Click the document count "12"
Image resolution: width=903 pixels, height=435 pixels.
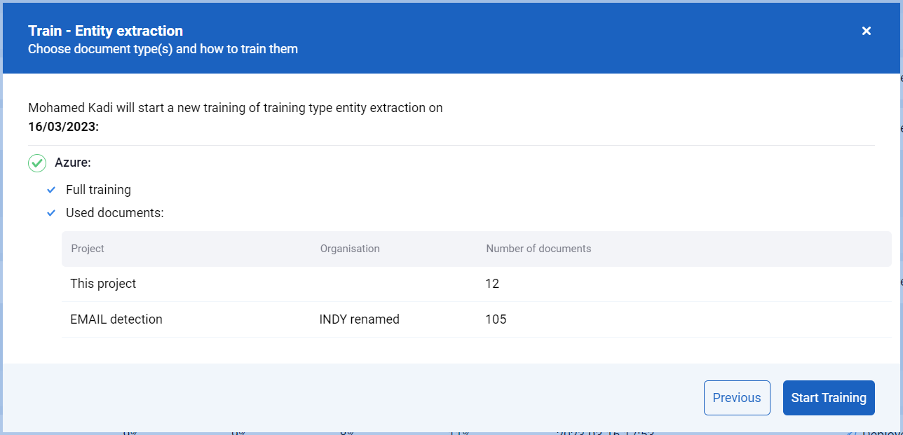click(x=492, y=284)
